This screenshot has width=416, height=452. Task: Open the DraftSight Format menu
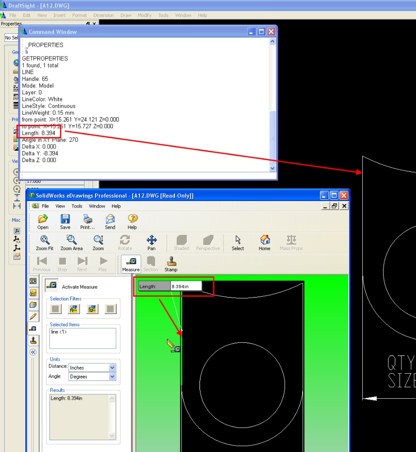80,15
